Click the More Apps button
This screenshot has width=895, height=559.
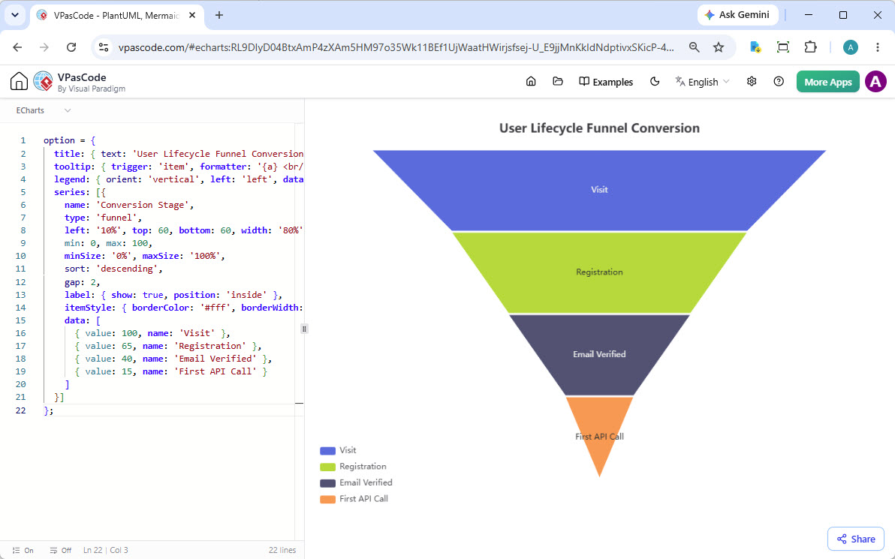(827, 82)
